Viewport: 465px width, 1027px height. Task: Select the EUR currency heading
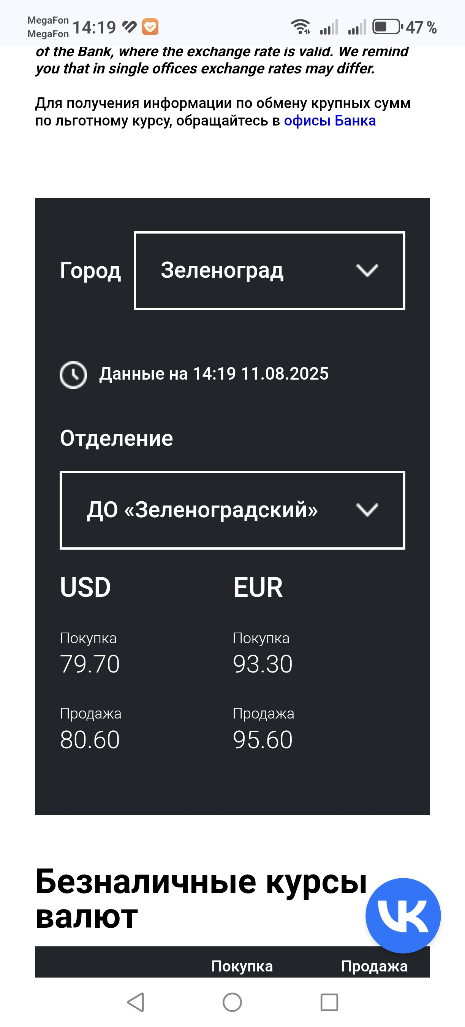[258, 587]
